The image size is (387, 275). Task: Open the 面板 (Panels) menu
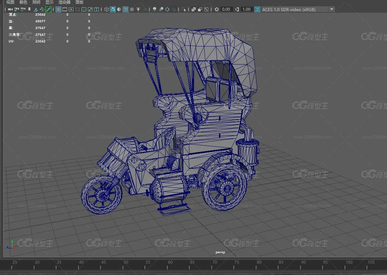(x=79, y=2)
